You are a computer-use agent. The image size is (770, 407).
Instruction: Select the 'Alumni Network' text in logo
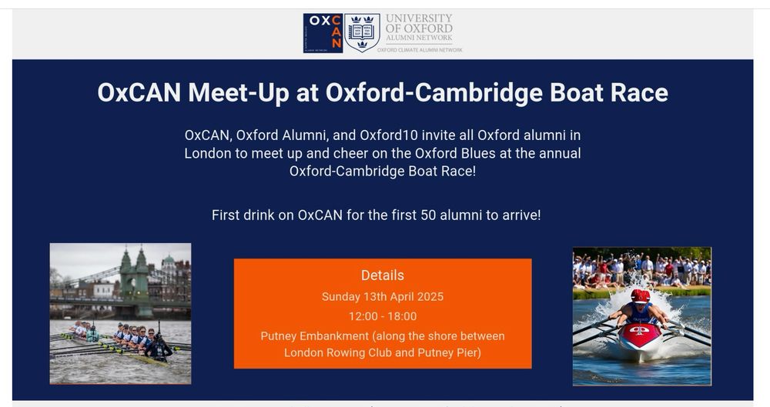[419, 38]
